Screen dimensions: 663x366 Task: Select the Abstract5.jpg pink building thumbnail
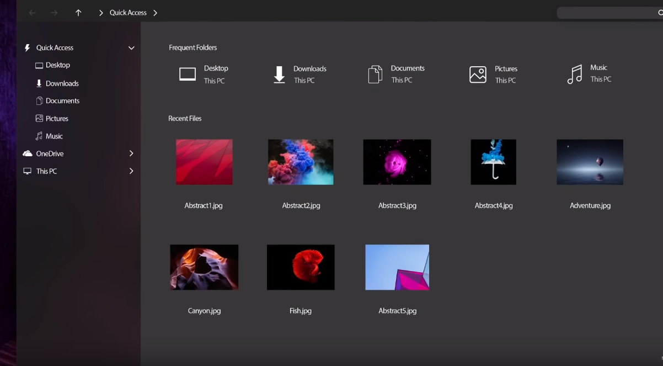(x=397, y=267)
